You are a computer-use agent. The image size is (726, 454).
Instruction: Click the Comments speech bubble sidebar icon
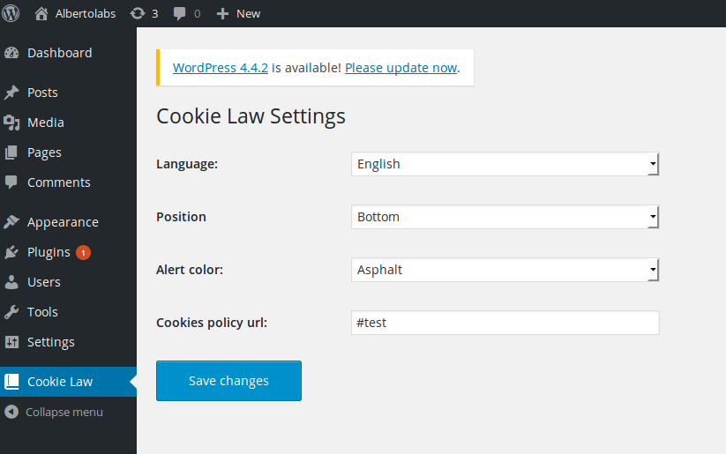click(x=11, y=182)
